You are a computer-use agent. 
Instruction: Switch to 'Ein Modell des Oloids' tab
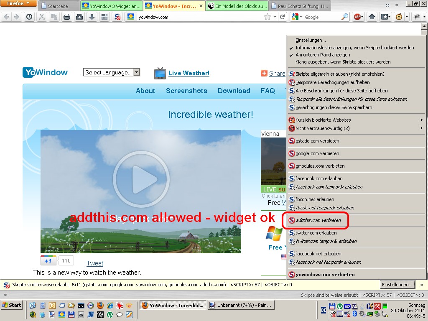pyautogui.click(x=237, y=6)
